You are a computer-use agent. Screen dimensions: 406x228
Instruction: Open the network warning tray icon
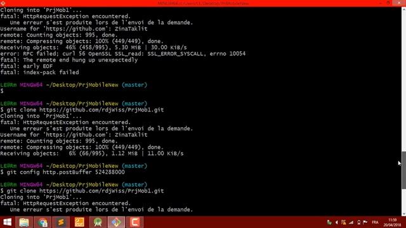click(344, 222)
